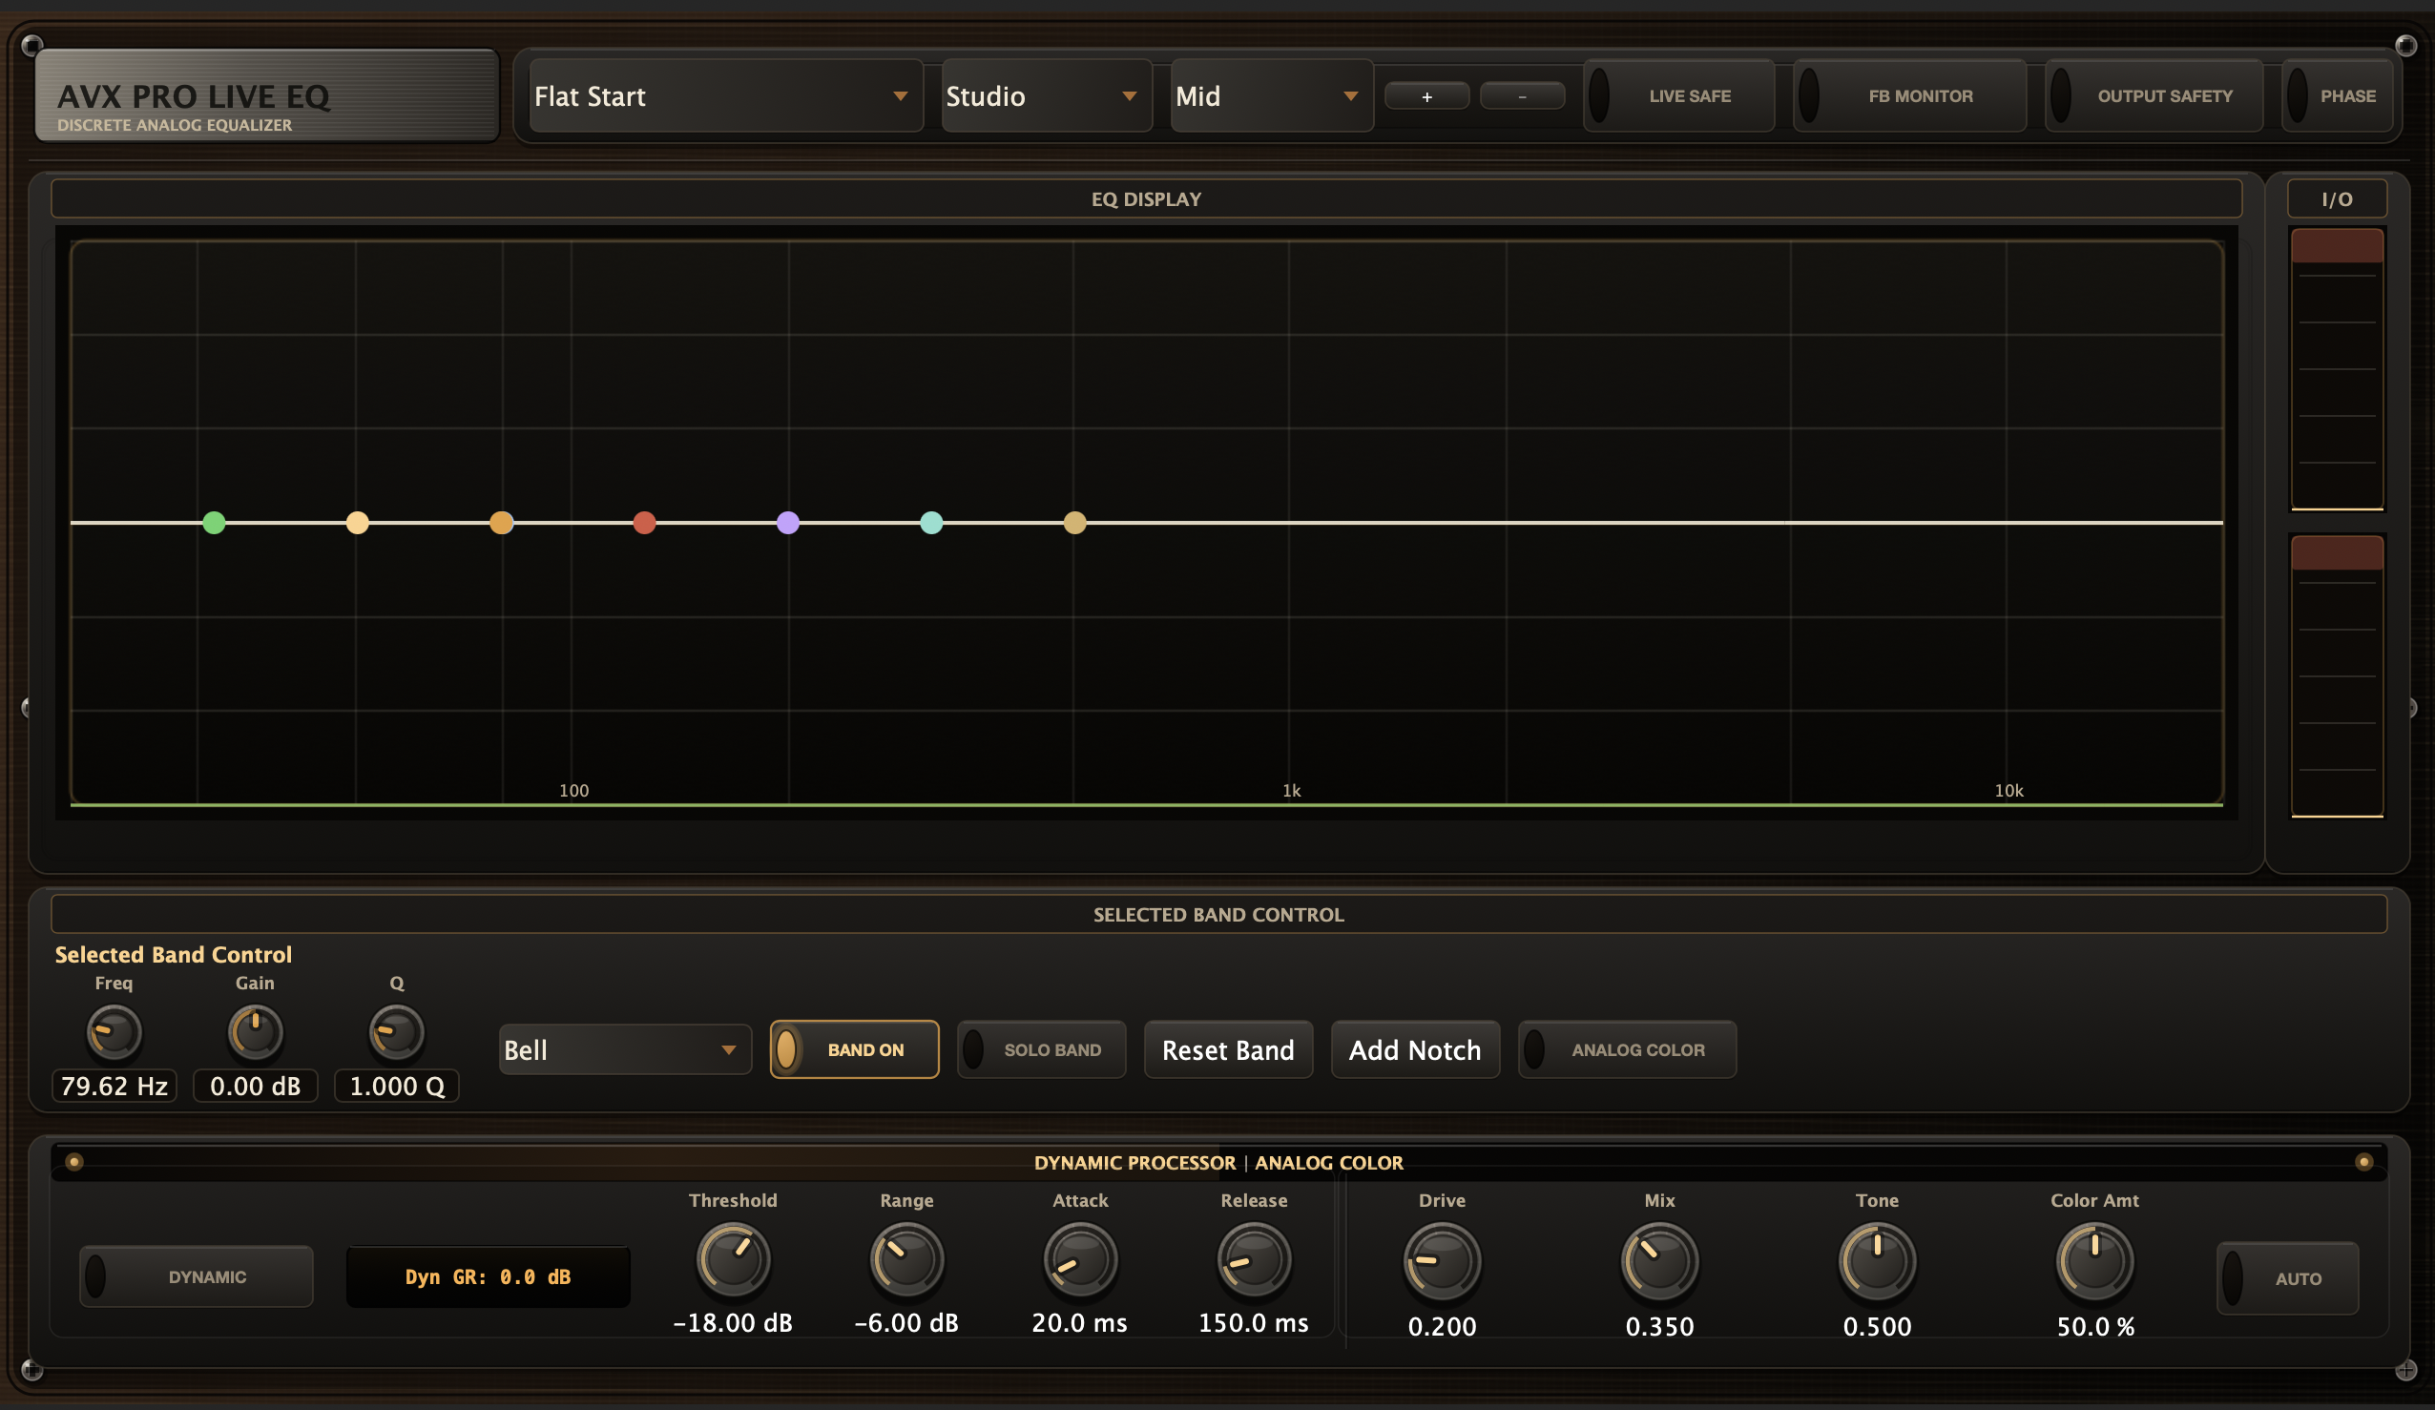Click the EQ DISPLAY section header
Image resolution: width=2435 pixels, height=1410 pixels.
(x=1146, y=199)
